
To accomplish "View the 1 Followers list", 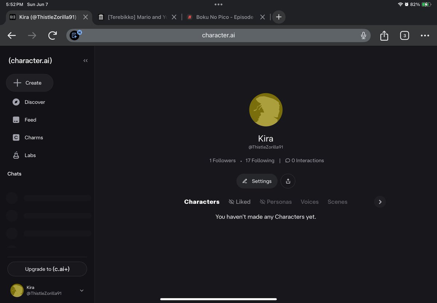I will click(x=223, y=161).
